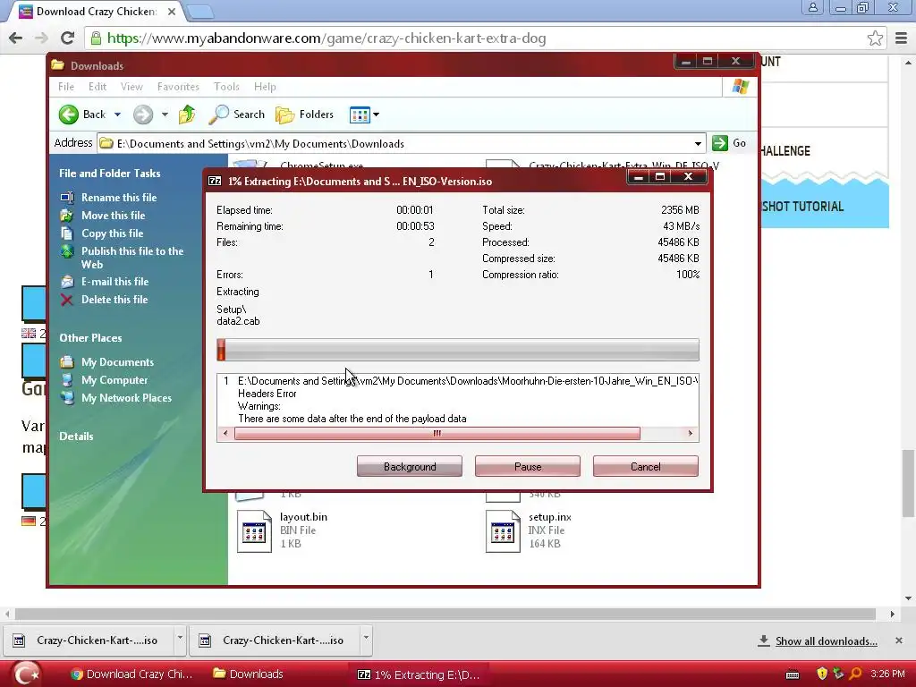
Task: Switch to Chrome taskbar button
Action: pyautogui.click(x=131, y=674)
